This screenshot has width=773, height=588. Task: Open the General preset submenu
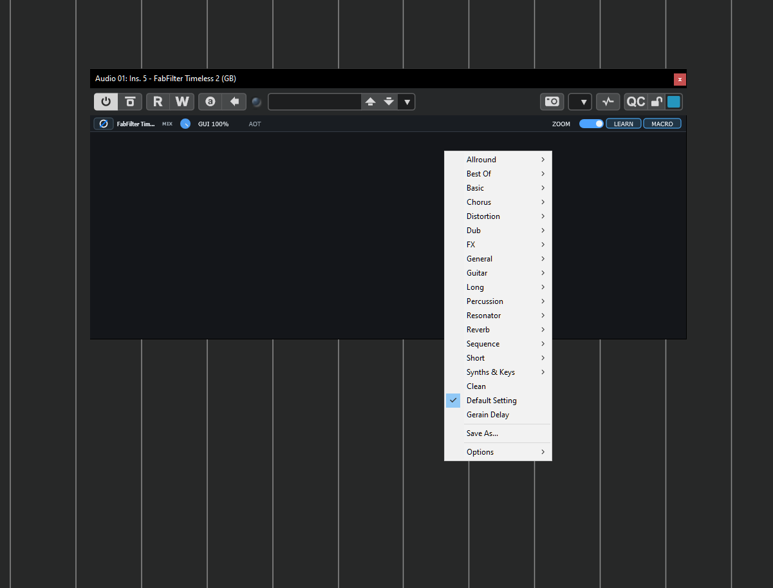[498, 259]
